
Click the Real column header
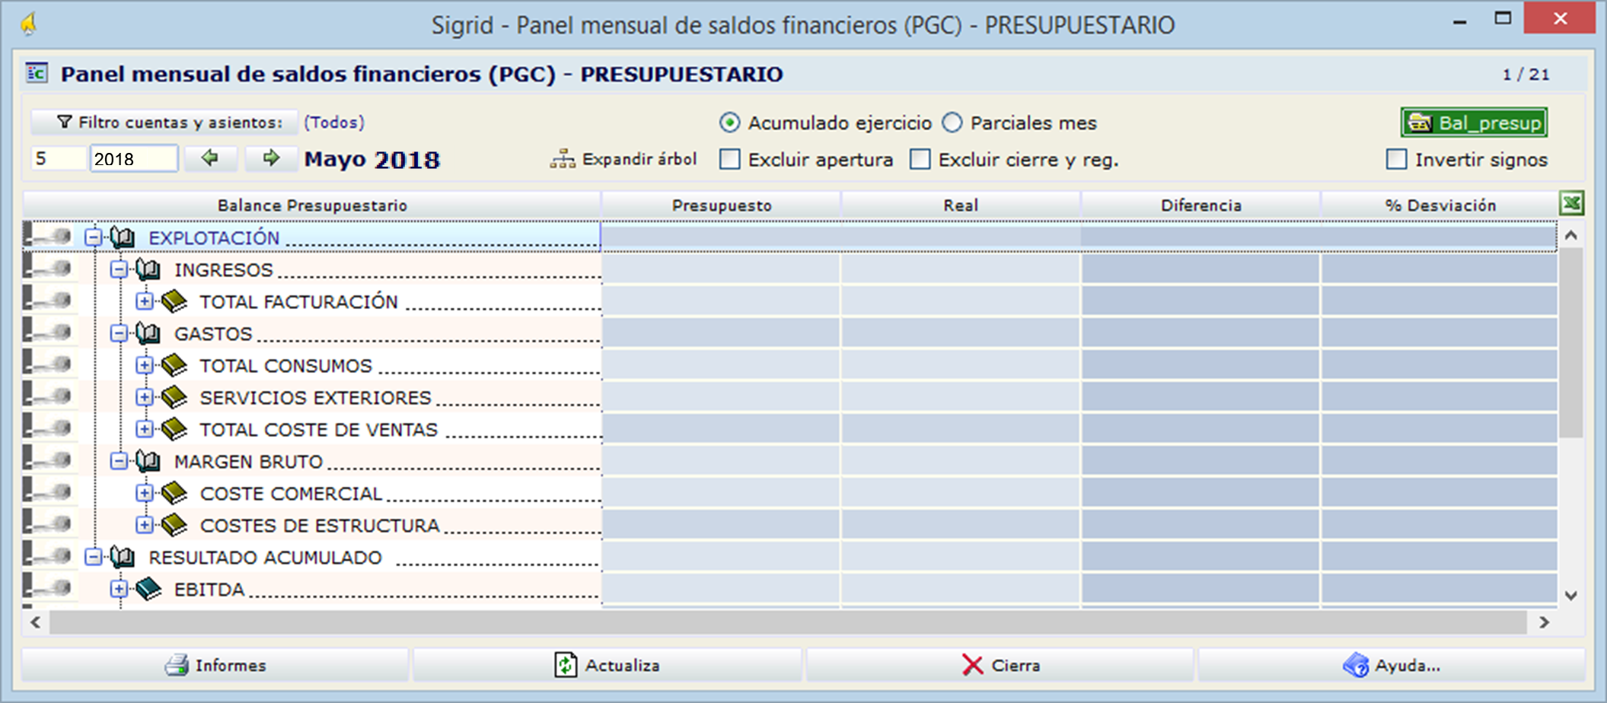pos(961,205)
